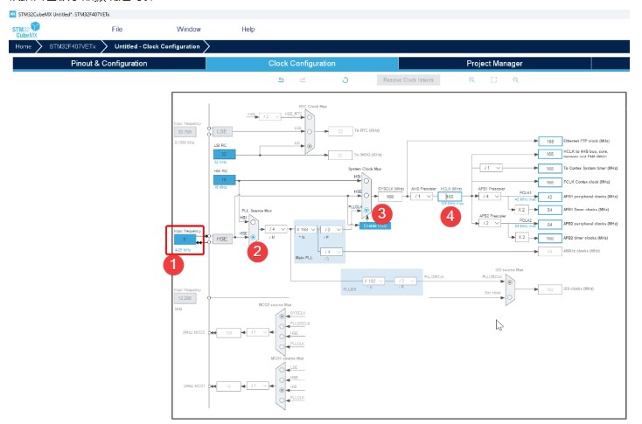Viewport: 642px width, 424px height.
Task: Click the small app icon in the title bar
Action: pyautogui.click(x=13, y=14)
